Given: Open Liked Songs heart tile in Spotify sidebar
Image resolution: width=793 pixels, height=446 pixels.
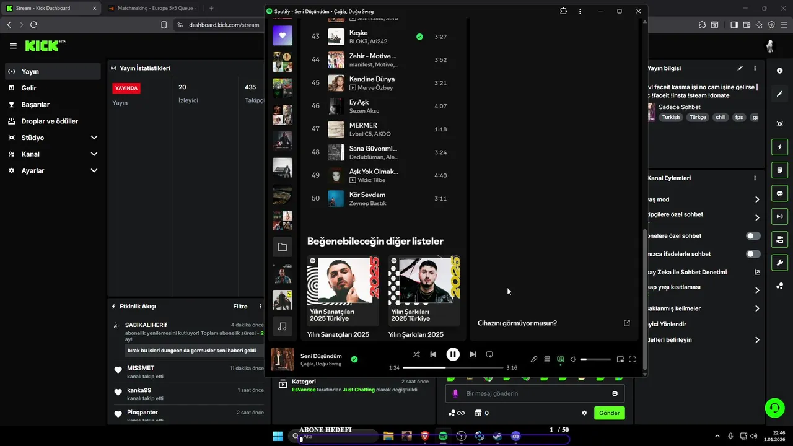Looking at the screenshot, I should [283, 35].
